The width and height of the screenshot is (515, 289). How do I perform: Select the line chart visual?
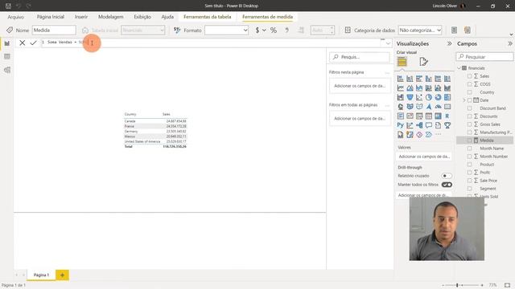(401, 88)
